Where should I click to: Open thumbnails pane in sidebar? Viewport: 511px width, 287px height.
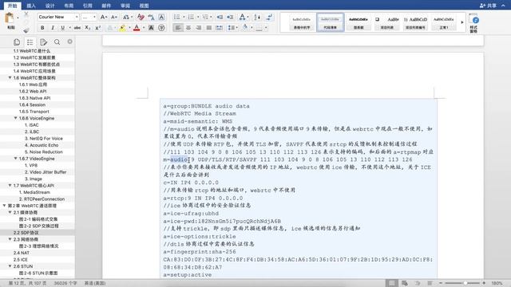[17, 42]
